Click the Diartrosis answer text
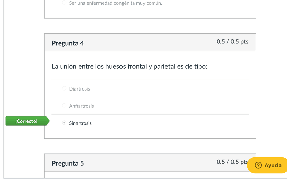Image resolution: width=287 pixels, height=180 pixels. click(80, 89)
